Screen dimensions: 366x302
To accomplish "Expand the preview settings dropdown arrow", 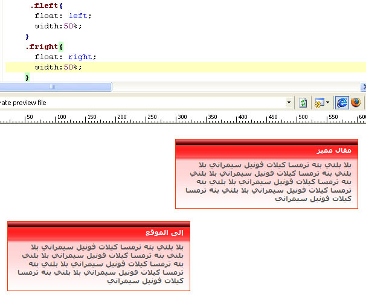I will (x=327, y=103).
